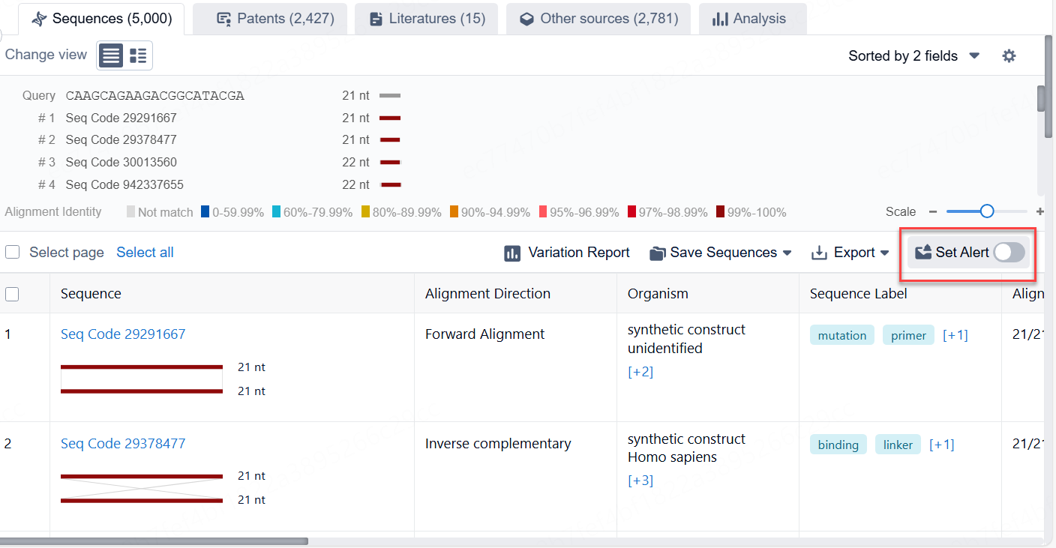Tick the table header select-all checkbox
The height and width of the screenshot is (548, 1056).
[x=12, y=294]
